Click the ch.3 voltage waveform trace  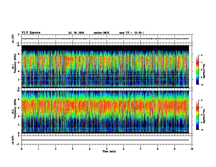pyautogui.click(x=105, y=140)
